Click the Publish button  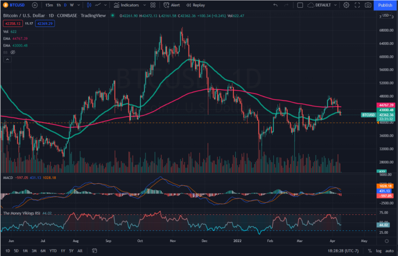click(x=385, y=5)
